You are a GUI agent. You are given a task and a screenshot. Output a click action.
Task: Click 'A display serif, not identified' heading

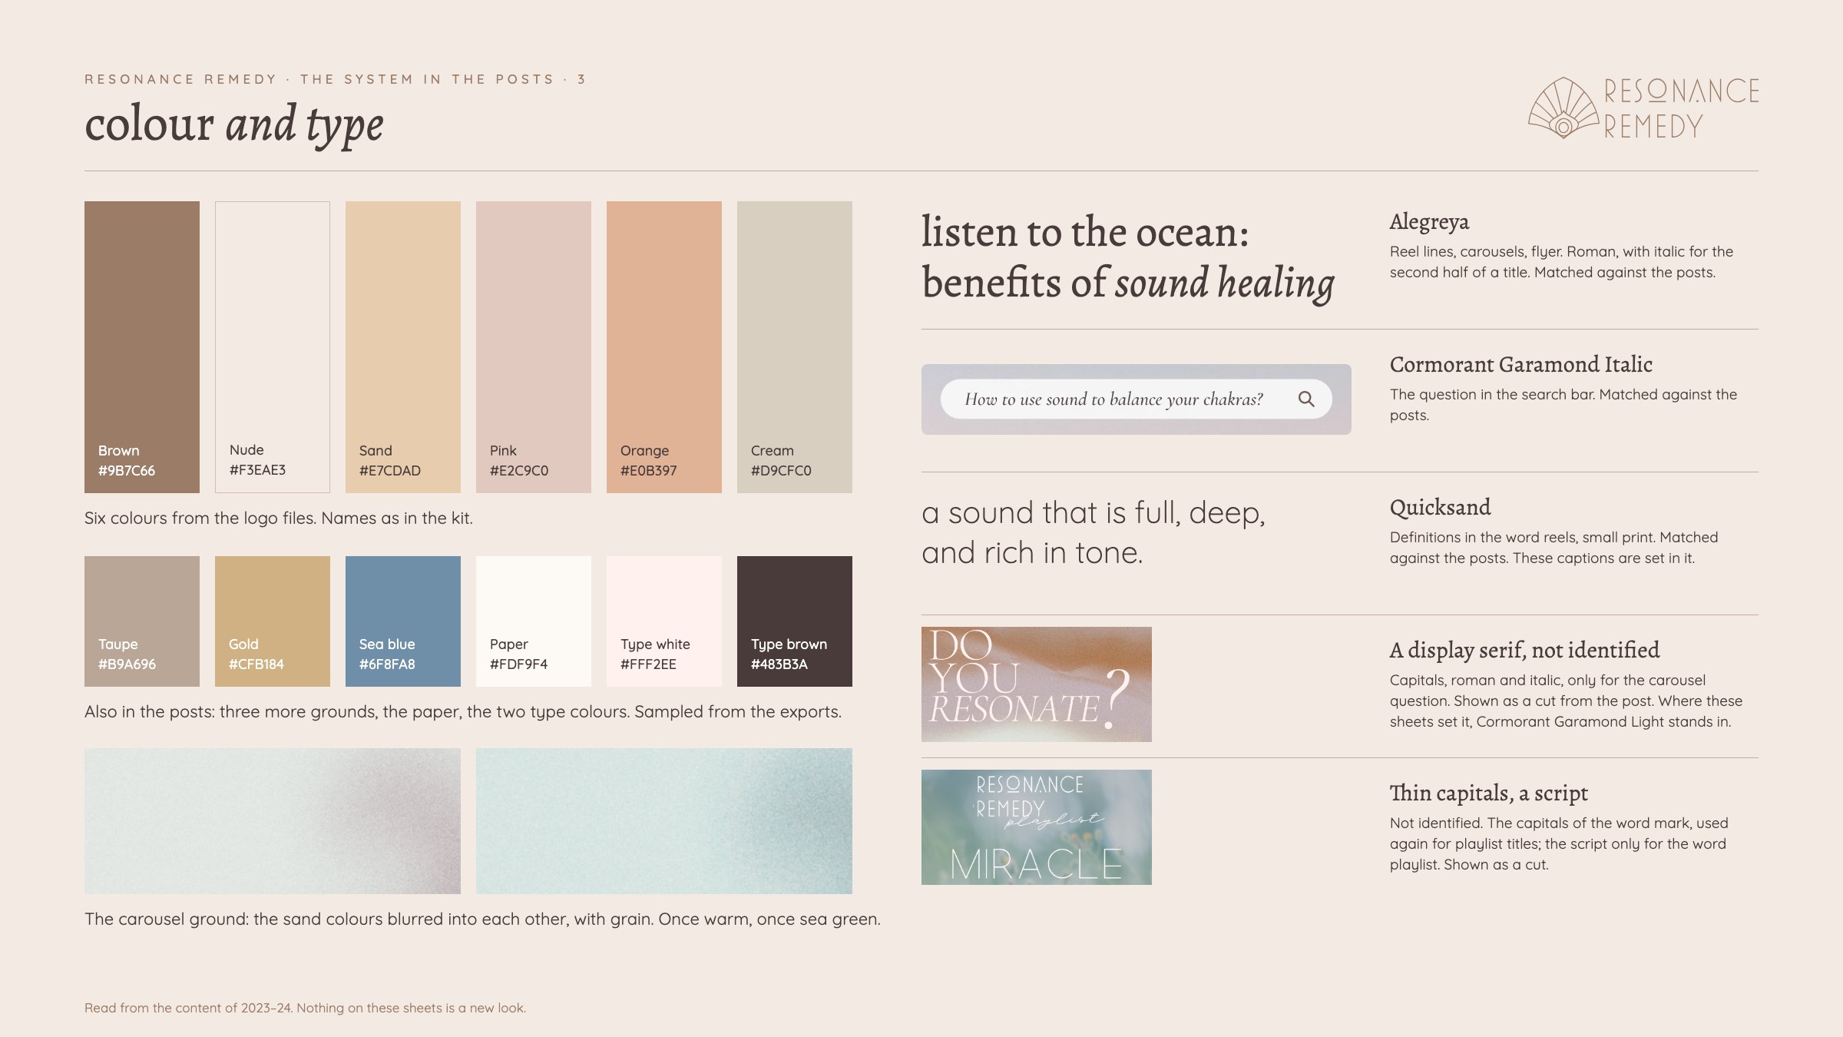[x=1524, y=651]
